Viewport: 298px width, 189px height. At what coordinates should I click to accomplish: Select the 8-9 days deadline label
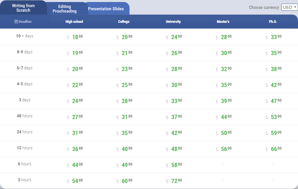click(25, 52)
